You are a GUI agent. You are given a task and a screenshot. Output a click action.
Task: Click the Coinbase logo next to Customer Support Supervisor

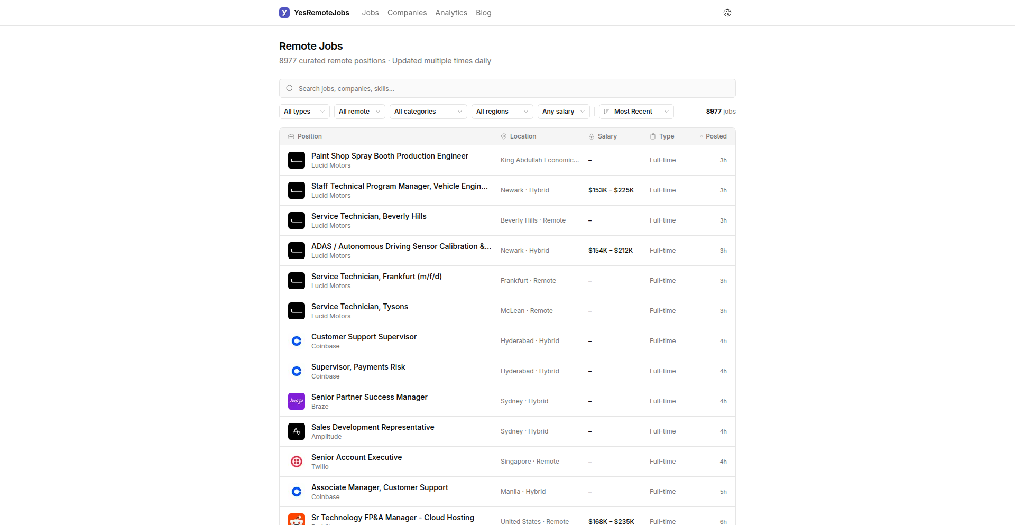(x=297, y=341)
